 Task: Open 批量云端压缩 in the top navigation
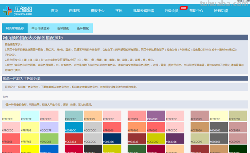click(x=144, y=11)
